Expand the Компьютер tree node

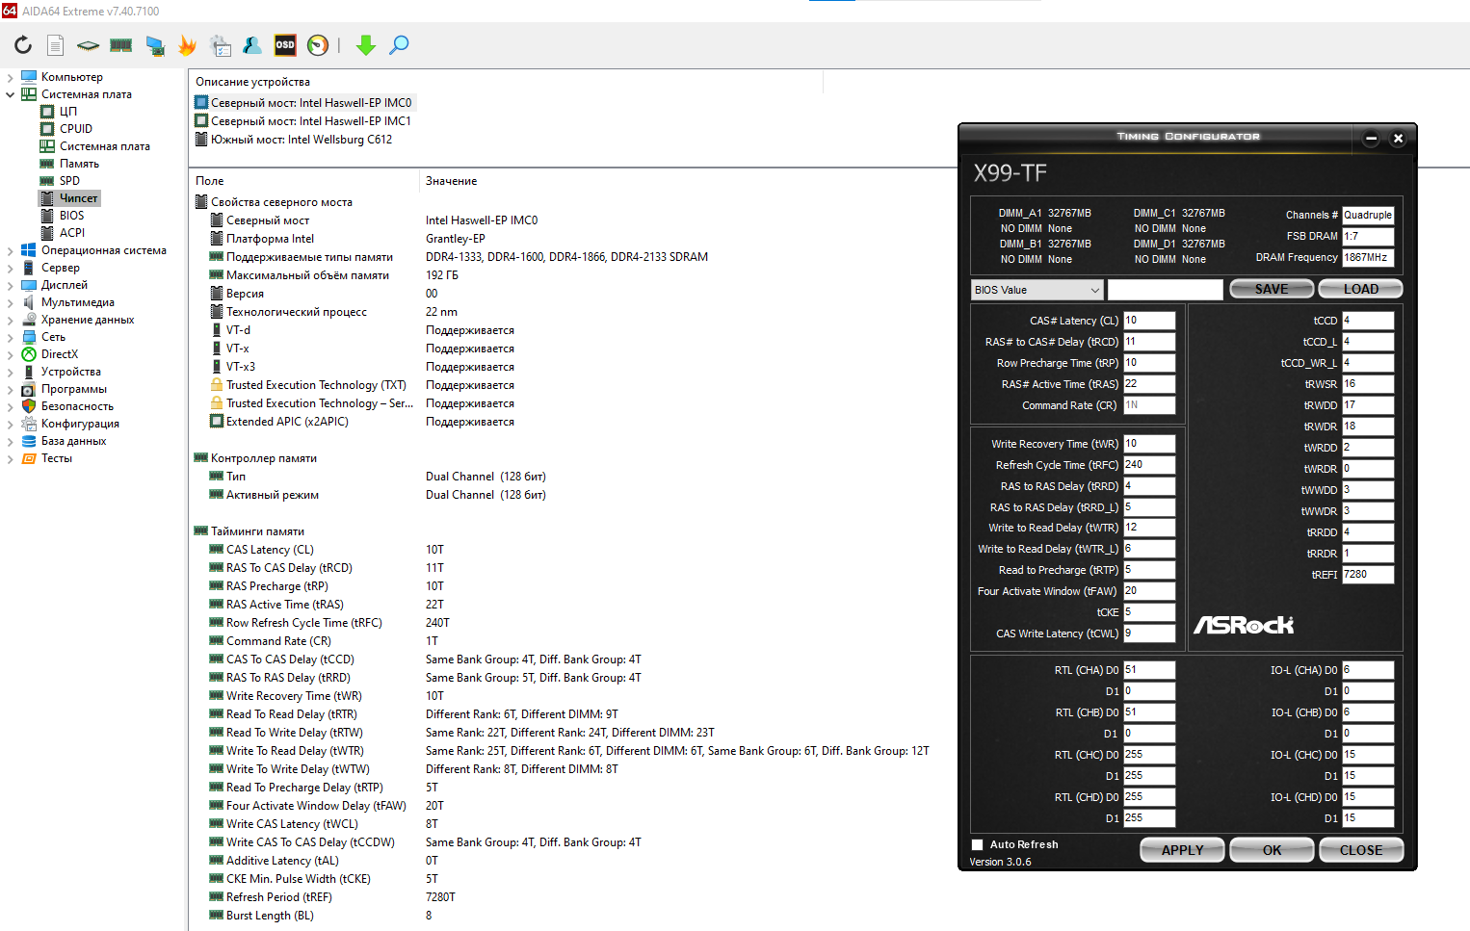point(10,77)
